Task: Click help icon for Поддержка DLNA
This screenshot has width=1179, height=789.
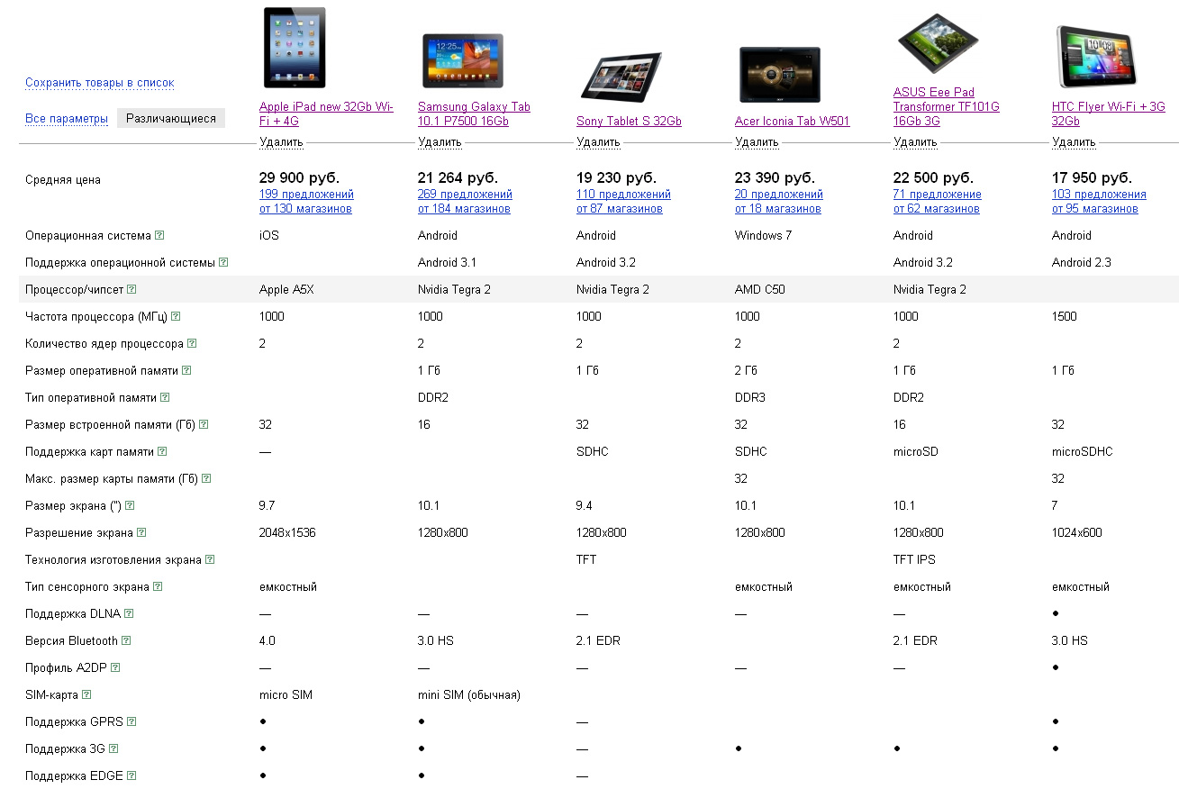Action: [x=129, y=613]
